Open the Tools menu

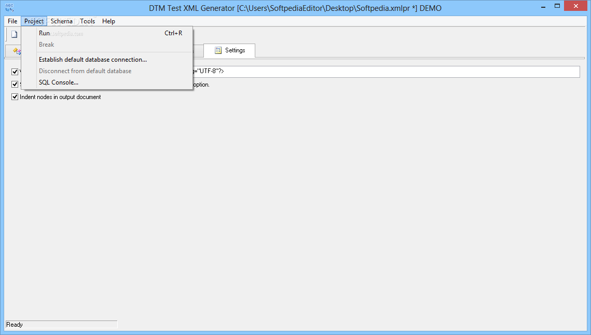pyautogui.click(x=88, y=21)
